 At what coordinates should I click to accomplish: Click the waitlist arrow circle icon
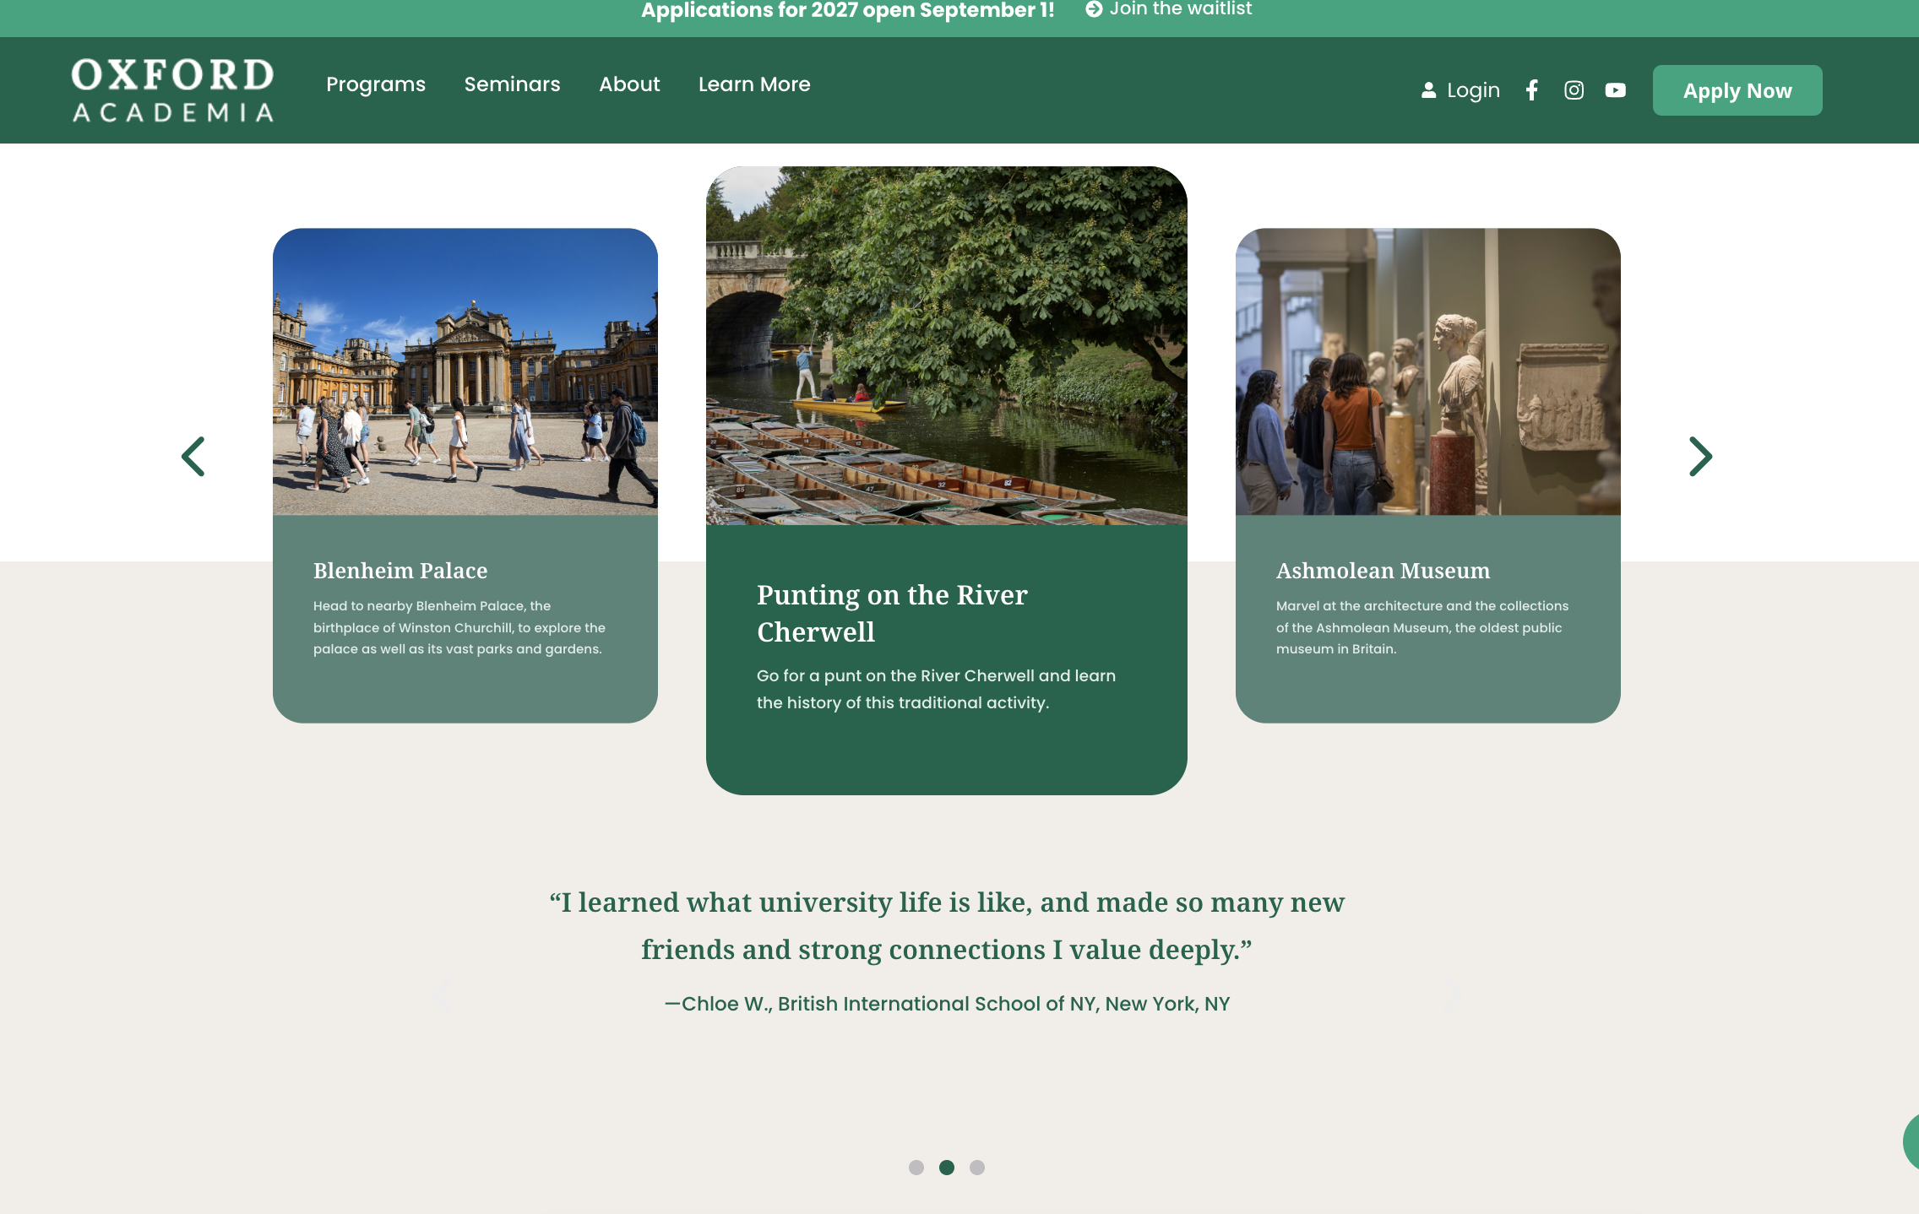(x=1094, y=9)
